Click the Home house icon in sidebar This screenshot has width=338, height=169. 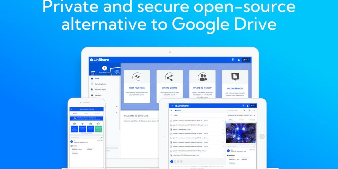(92, 79)
